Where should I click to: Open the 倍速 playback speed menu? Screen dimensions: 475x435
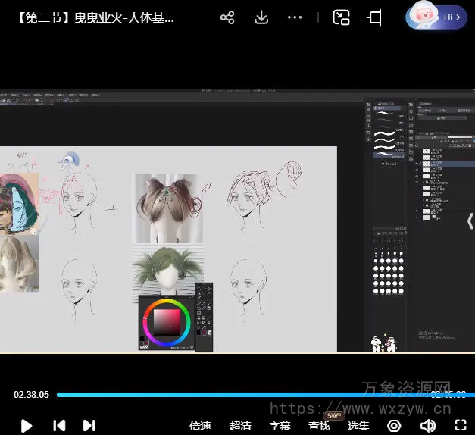coord(200,426)
